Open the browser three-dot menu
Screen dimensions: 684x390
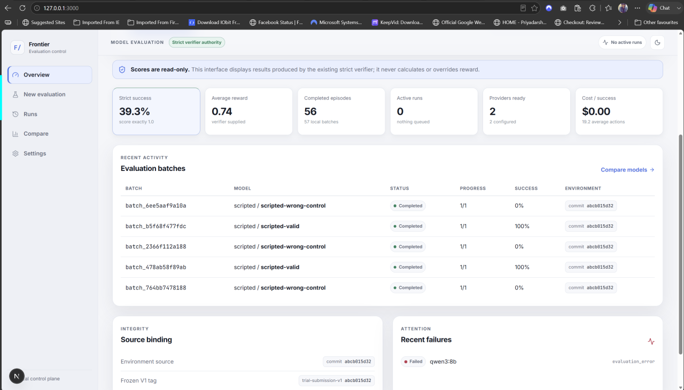(637, 8)
